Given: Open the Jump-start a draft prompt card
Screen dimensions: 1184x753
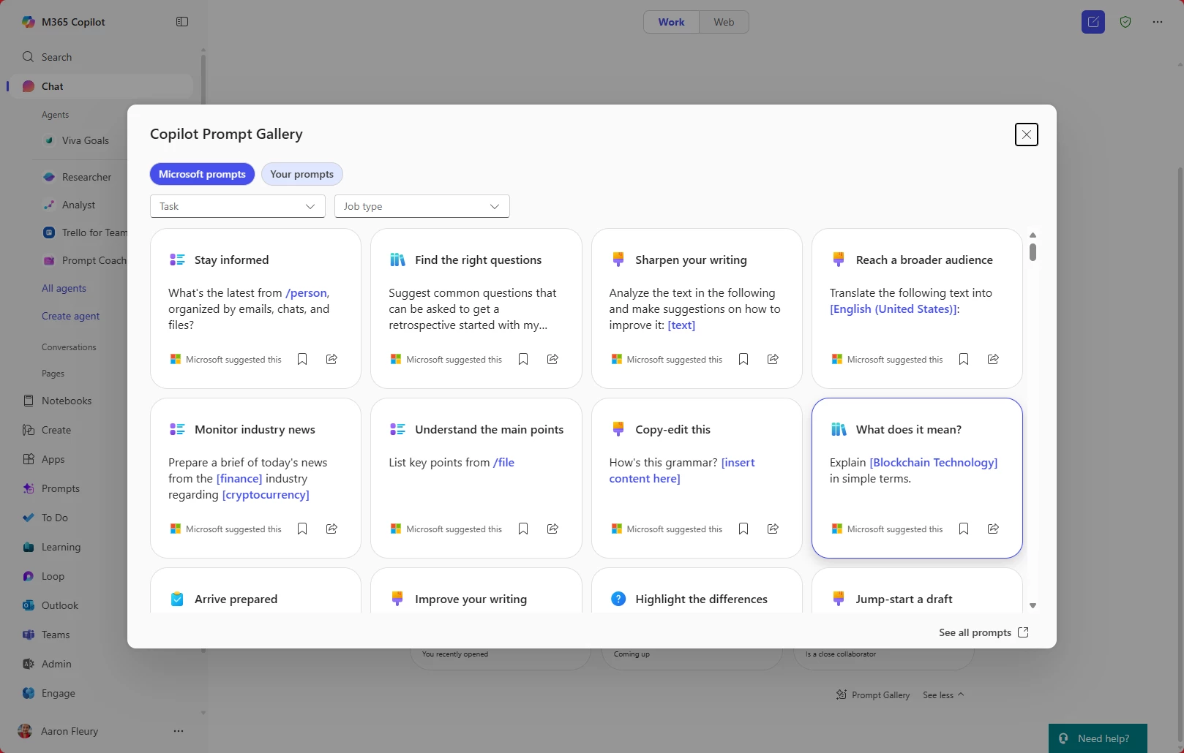Looking at the screenshot, I should pyautogui.click(x=917, y=591).
